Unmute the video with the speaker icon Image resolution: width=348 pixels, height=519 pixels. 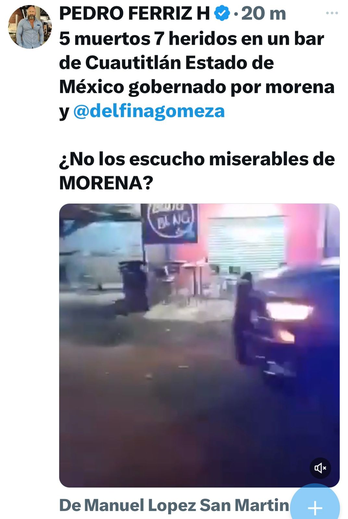(320, 468)
